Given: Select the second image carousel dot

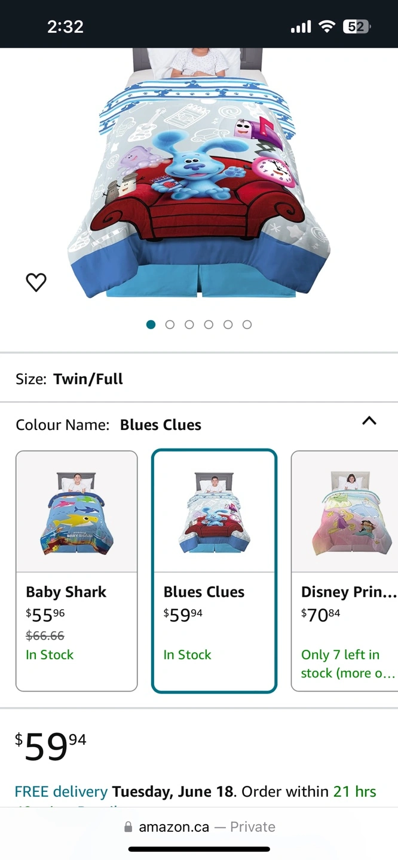Looking at the screenshot, I should click(x=170, y=324).
